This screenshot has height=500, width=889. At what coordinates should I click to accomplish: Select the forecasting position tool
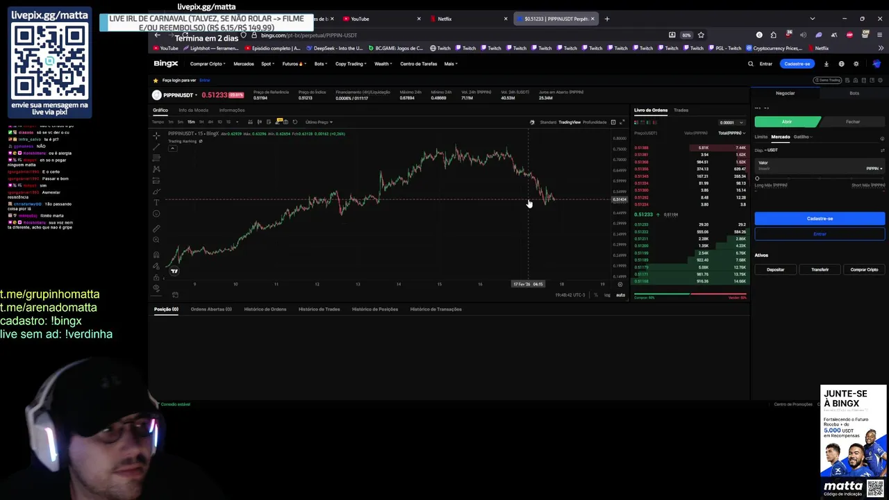tap(156, 181)
